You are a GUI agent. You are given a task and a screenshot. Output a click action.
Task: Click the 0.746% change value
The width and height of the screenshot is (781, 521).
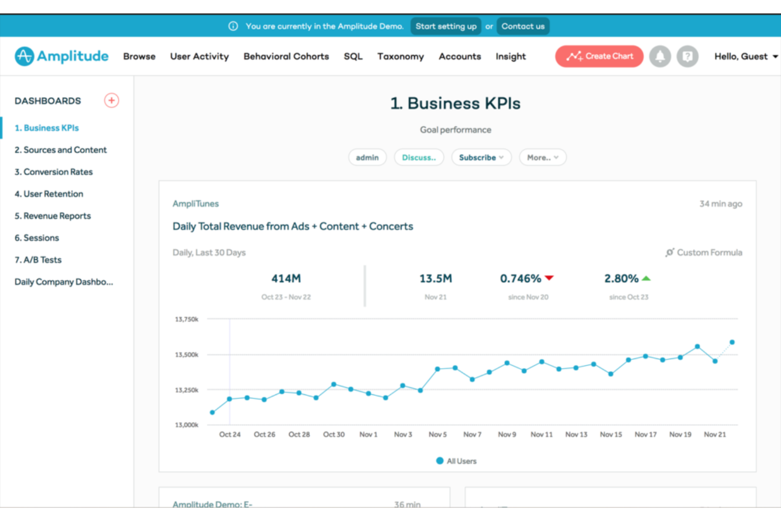coord(521,278)
